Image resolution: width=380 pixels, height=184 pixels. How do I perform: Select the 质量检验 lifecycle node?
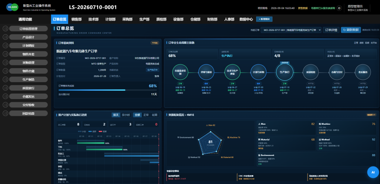(311, 72)
